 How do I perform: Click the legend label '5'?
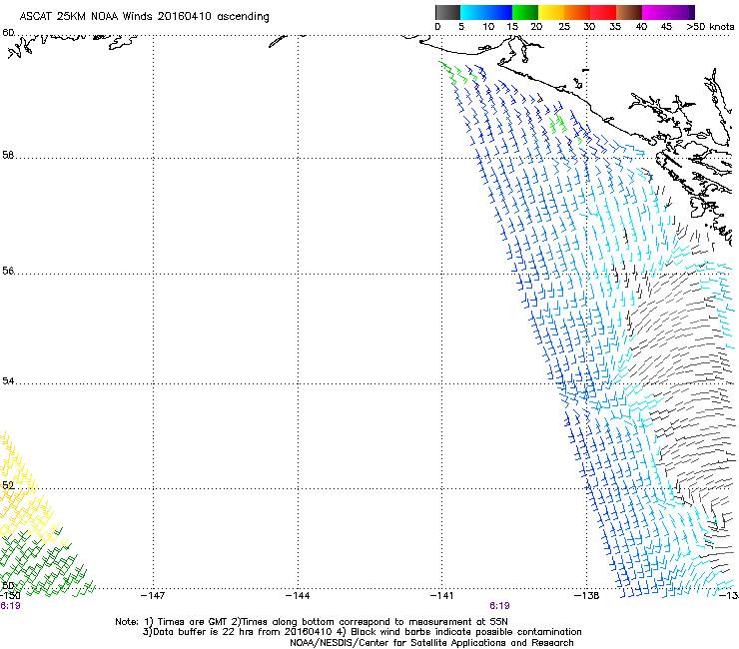tap(461, 27)
